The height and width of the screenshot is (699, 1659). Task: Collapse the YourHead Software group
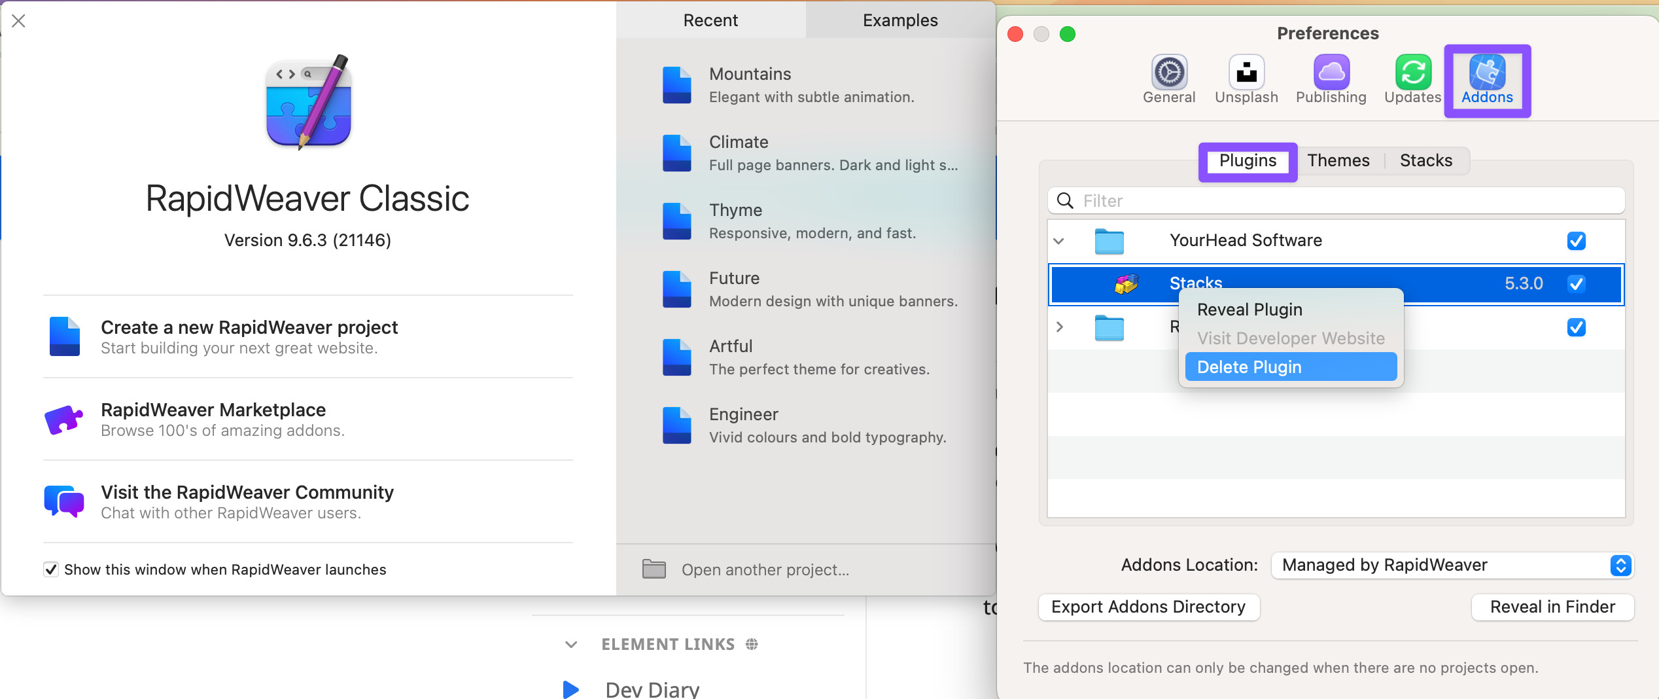point(1059,241)
